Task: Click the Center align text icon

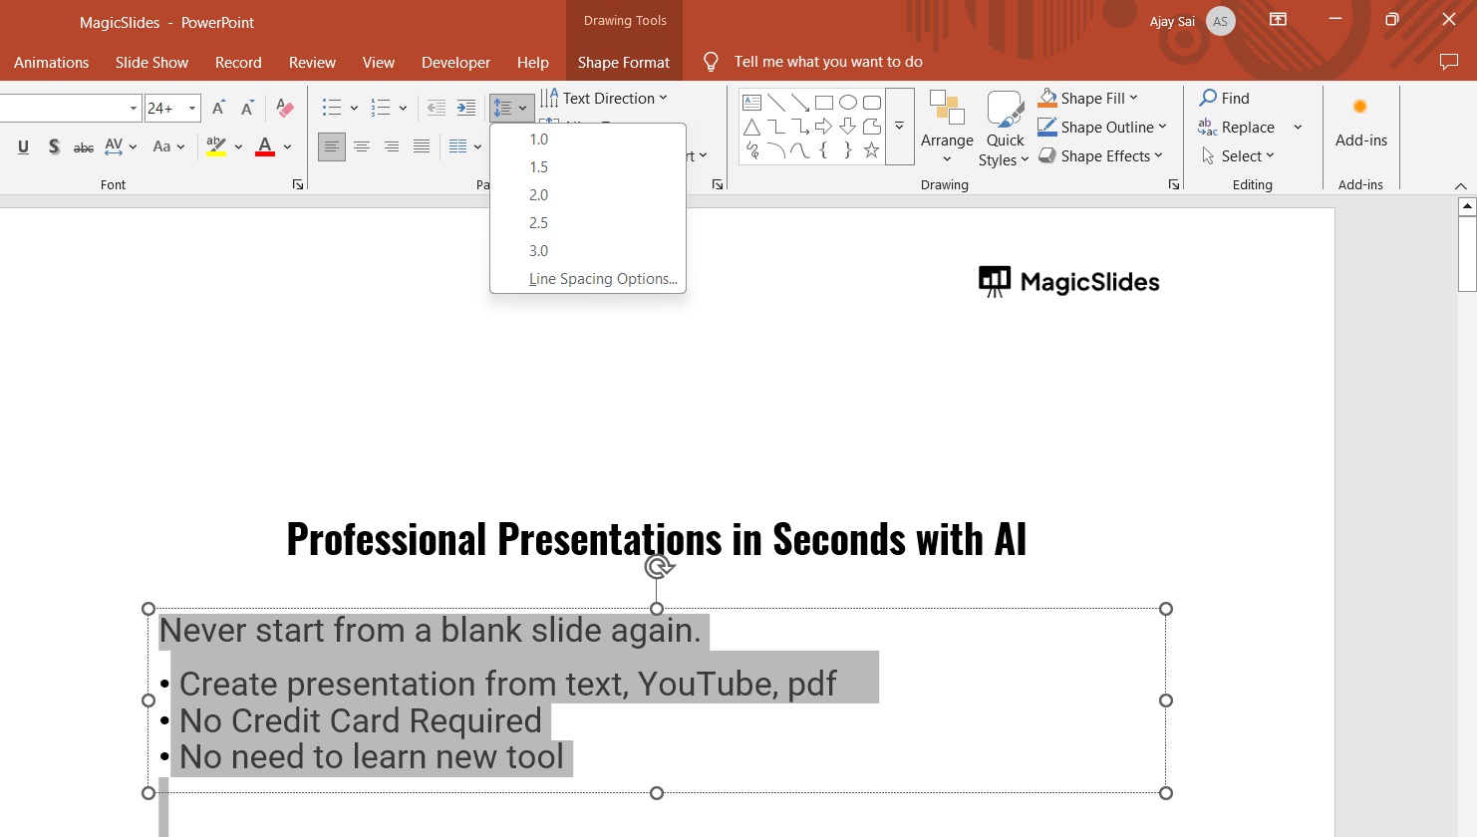Action: pyautogui.click(x=362, y=146)
